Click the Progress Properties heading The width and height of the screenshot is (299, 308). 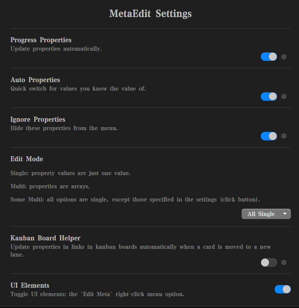click(41, 40)
